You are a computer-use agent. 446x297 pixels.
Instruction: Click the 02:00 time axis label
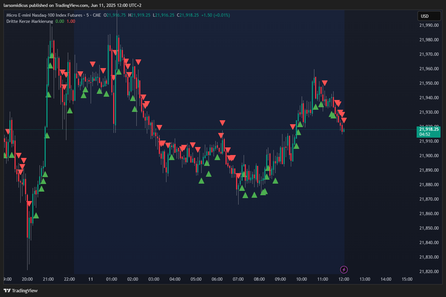tap(133, 279)
